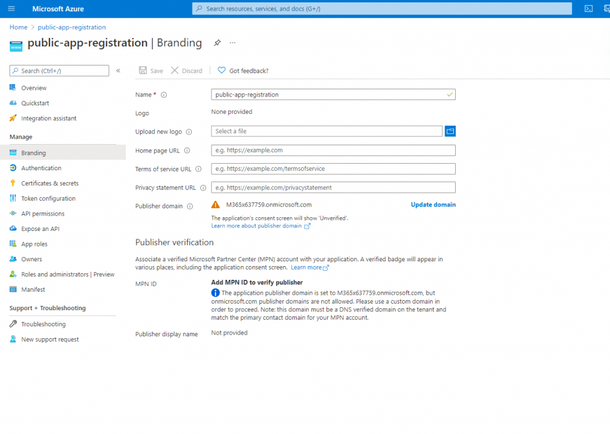Collapse the left sidebar with double chevron

click(118, 71)
